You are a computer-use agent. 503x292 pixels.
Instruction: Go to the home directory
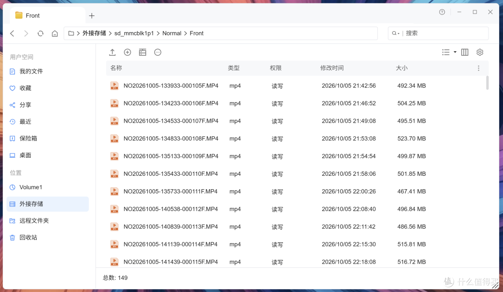[55, 33]
